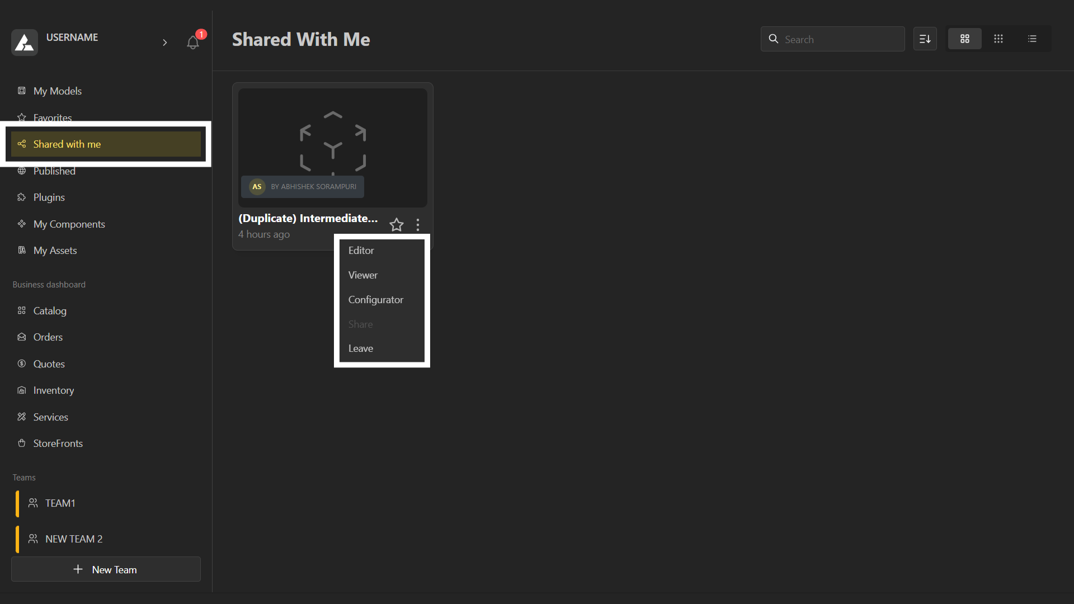Open Configurator from the context menu

click(x=375, y=300)
